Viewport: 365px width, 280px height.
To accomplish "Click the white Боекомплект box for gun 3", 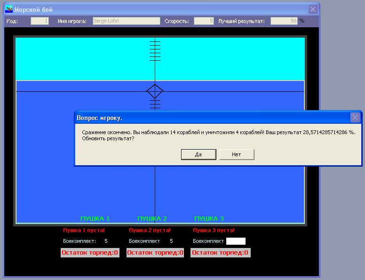I will pos(236,241).
